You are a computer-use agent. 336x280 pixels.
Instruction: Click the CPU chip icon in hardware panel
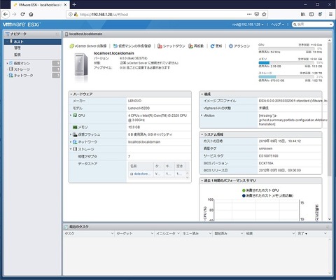[75, 115]
